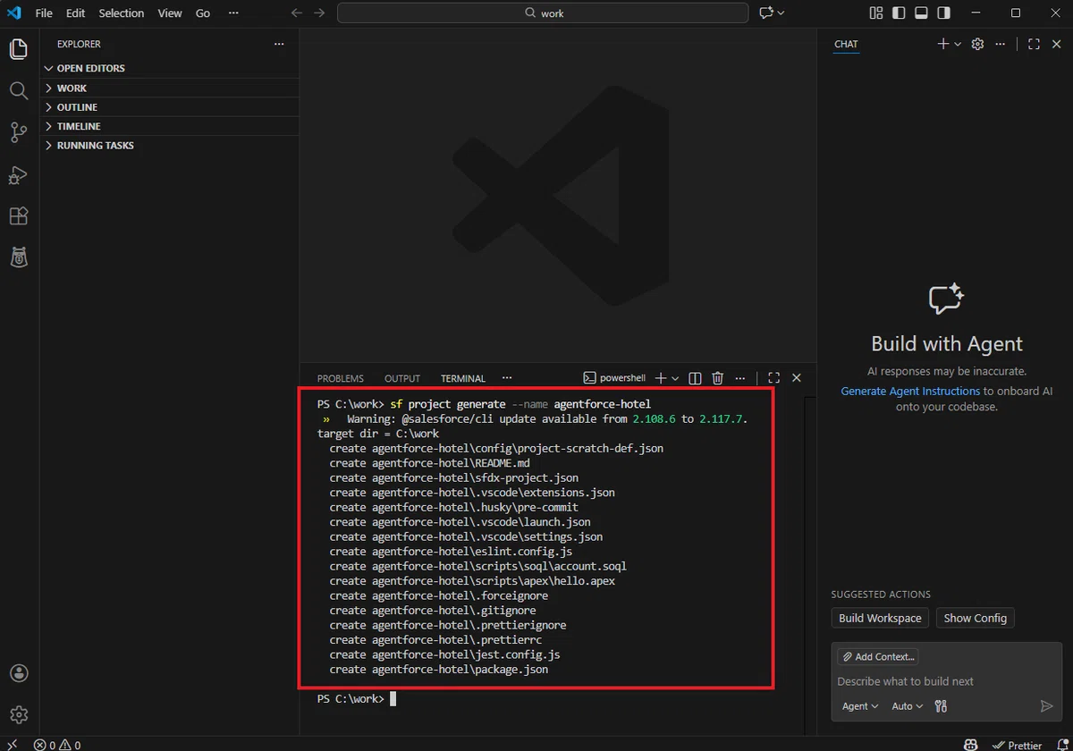Viewport: 1073px width, 751px height.
Task: Maximize the terminal panel size
Action: (774, 378)
